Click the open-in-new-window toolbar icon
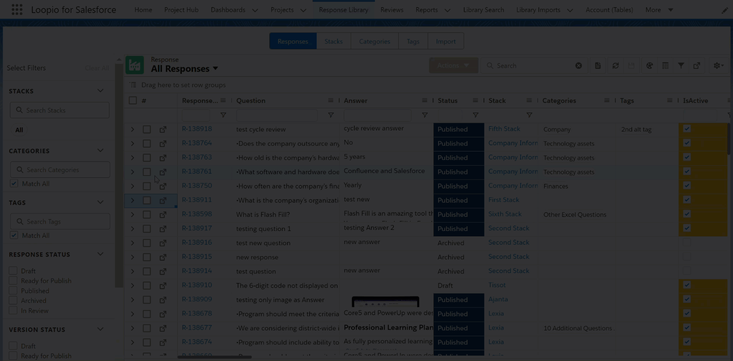733x361 pixels. 697,66
